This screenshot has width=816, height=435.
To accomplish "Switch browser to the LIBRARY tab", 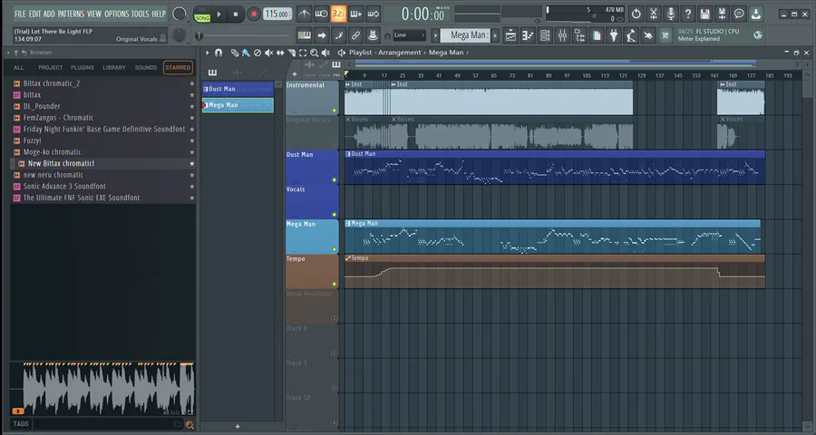I will [x=114, y=68].
